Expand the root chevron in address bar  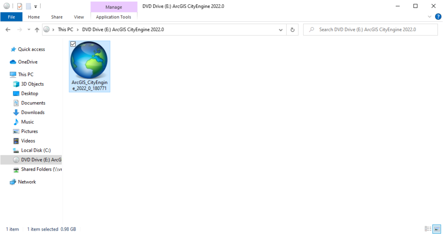pos(53,29)
